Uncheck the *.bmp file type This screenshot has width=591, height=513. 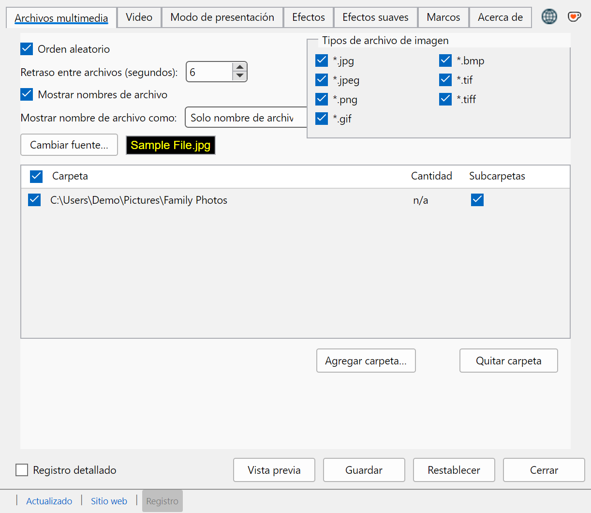tap(445, 60)
